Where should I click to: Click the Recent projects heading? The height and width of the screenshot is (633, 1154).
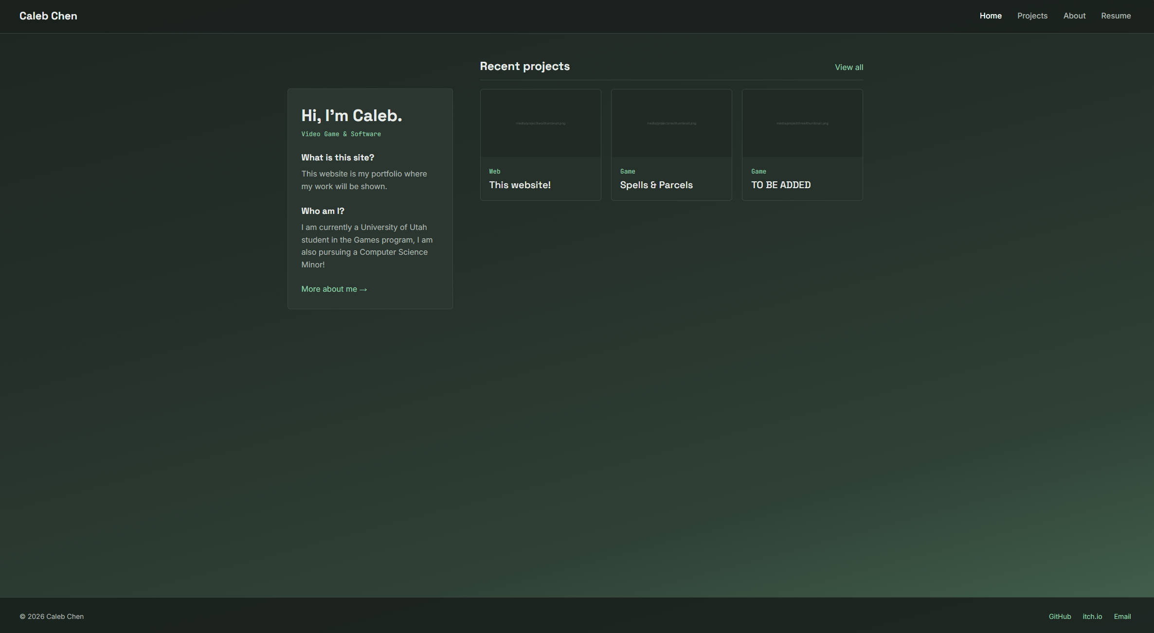524,67
